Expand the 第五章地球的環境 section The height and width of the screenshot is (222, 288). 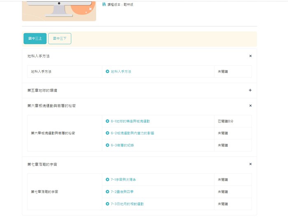click(x=250, y=90)
